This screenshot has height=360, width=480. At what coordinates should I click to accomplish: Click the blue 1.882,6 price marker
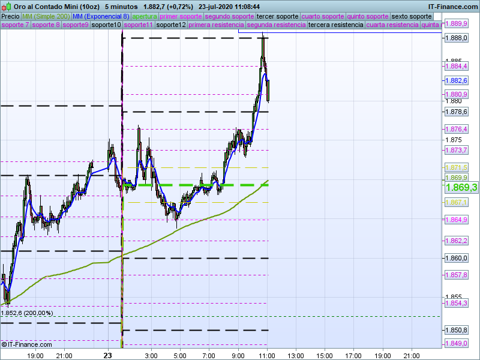point(457,80)
